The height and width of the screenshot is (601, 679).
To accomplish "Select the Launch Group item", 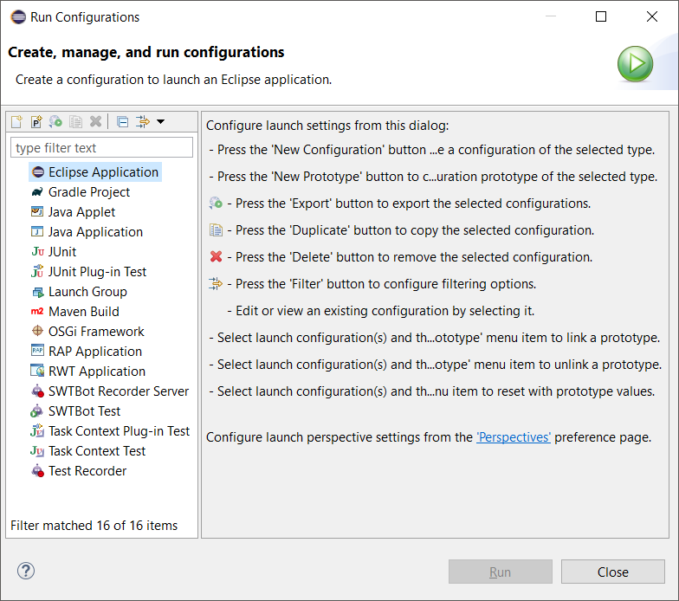I will (87, 292).
